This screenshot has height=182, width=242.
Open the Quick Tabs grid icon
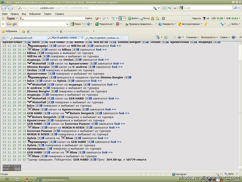tap(4, 38)
